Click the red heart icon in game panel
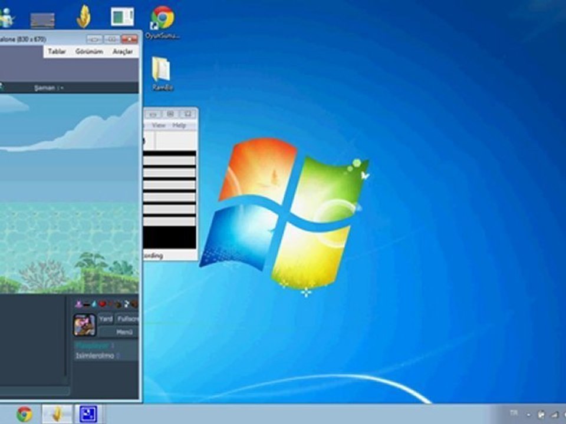The width and height of the screenshot is (566, 424). [103, 304]
